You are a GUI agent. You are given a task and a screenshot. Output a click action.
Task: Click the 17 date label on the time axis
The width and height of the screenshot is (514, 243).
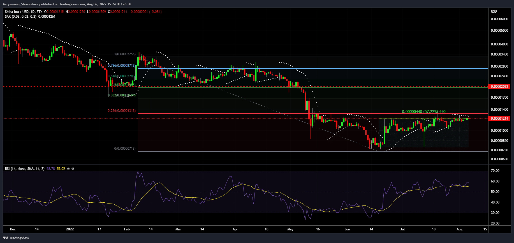(x=99, y=229)
